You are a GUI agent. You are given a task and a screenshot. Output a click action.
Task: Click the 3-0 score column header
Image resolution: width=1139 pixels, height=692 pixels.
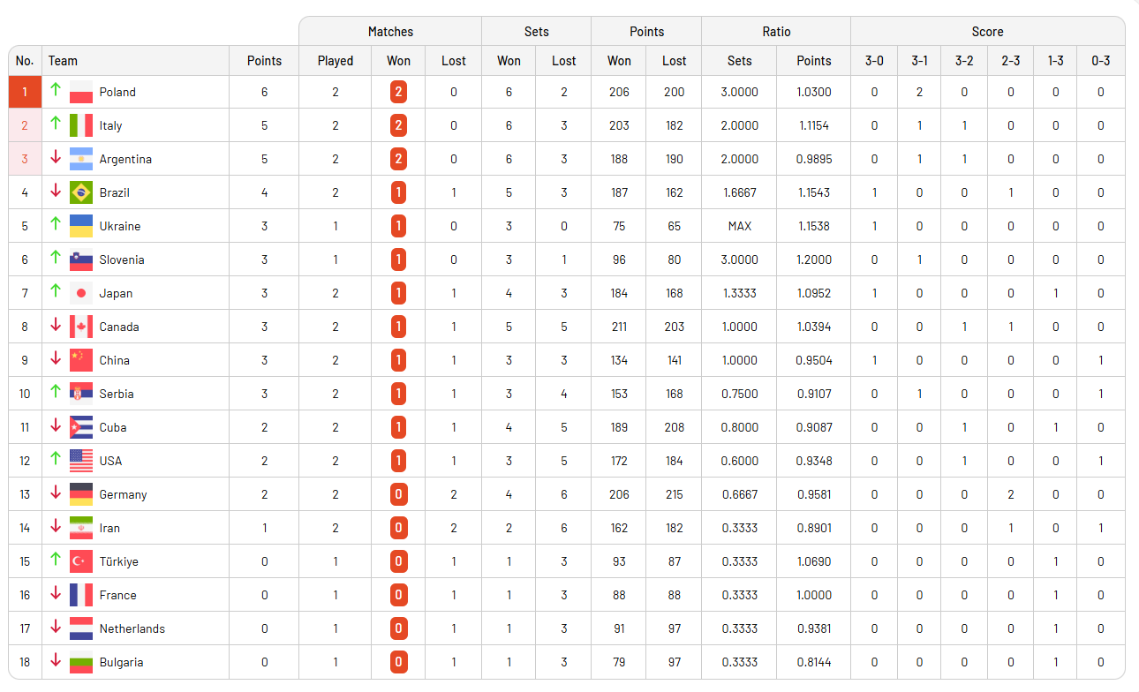click(874, 61)
